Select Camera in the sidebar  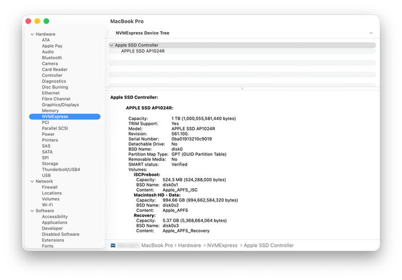(x=50, y=64)
